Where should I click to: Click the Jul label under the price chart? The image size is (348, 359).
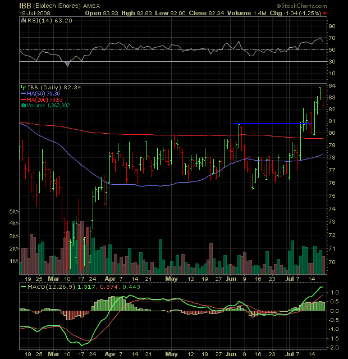click(289, 279)
